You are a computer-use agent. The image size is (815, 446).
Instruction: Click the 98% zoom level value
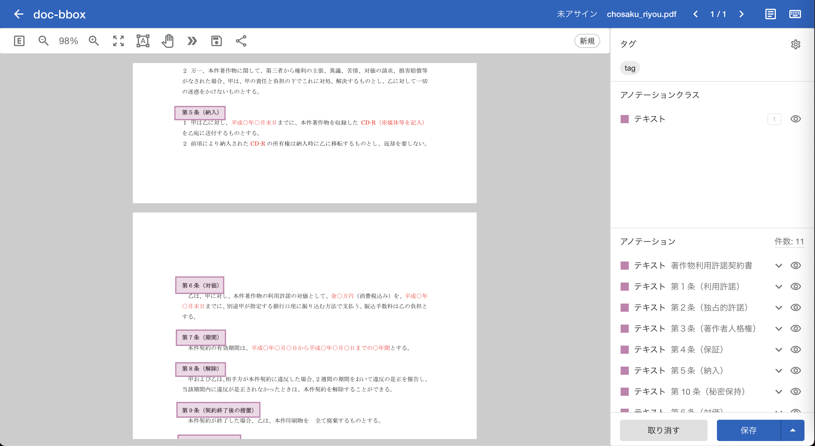coord(68,41)
